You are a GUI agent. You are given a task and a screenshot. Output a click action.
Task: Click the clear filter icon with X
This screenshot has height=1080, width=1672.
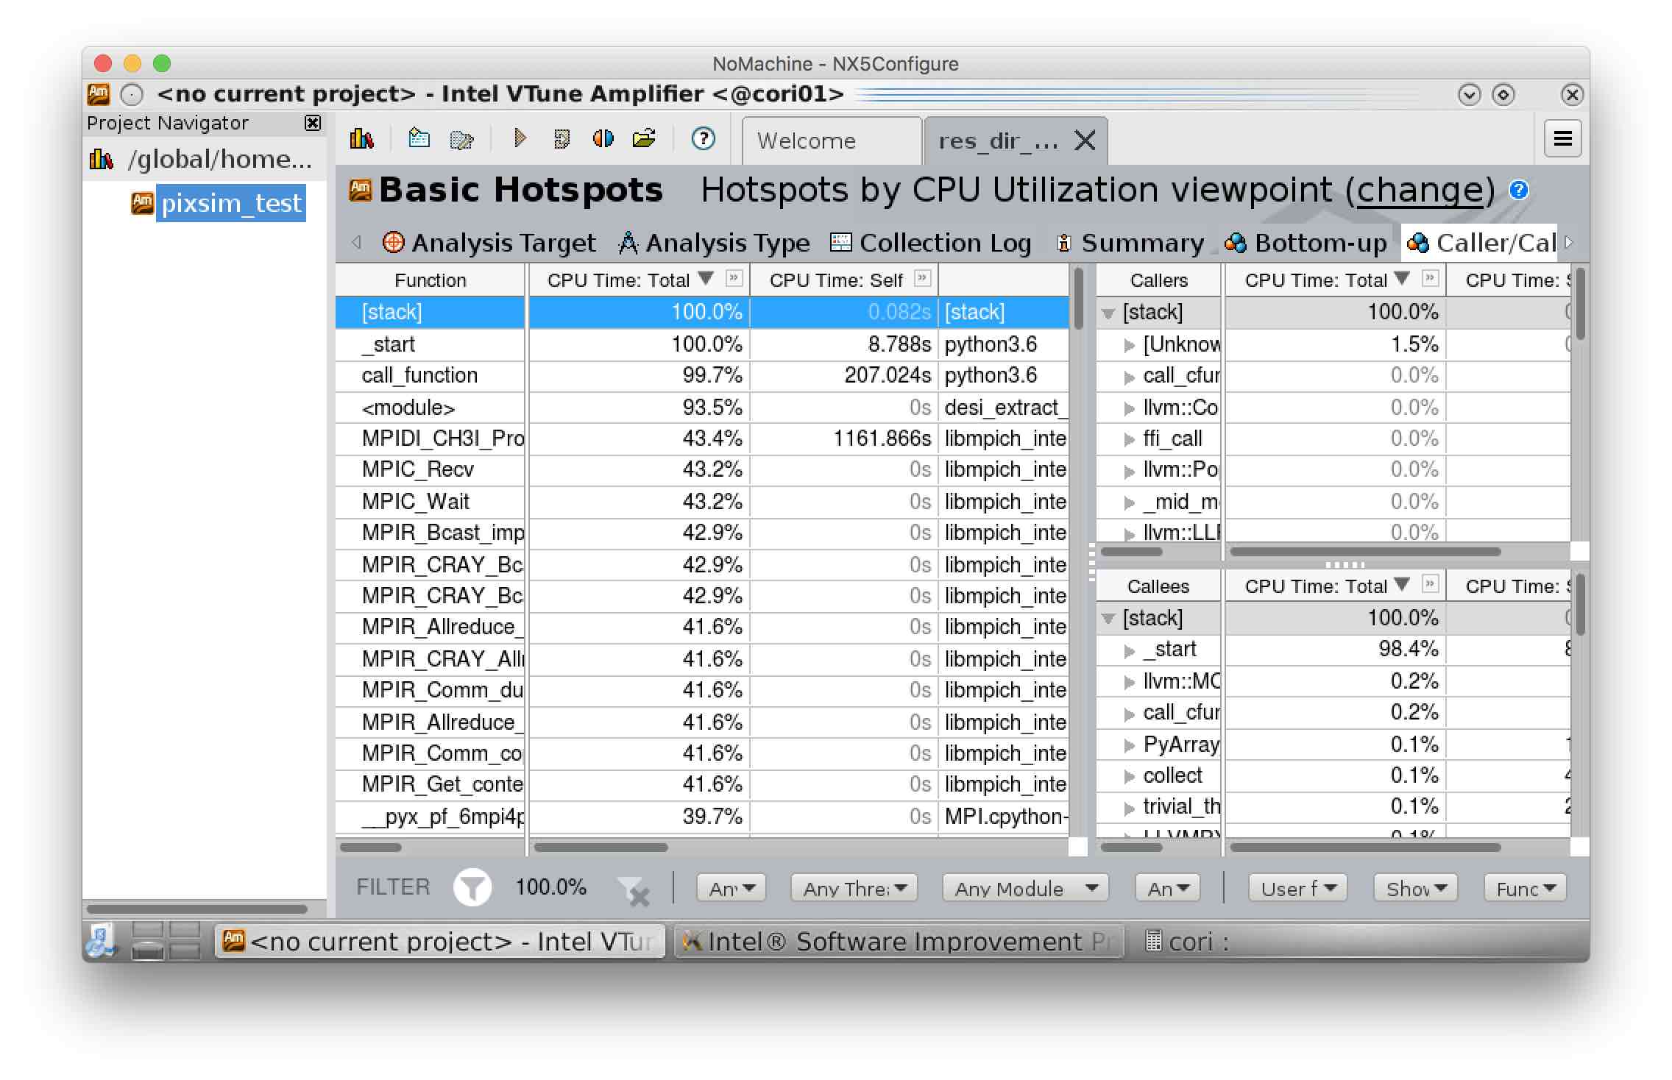pos(634,890)
